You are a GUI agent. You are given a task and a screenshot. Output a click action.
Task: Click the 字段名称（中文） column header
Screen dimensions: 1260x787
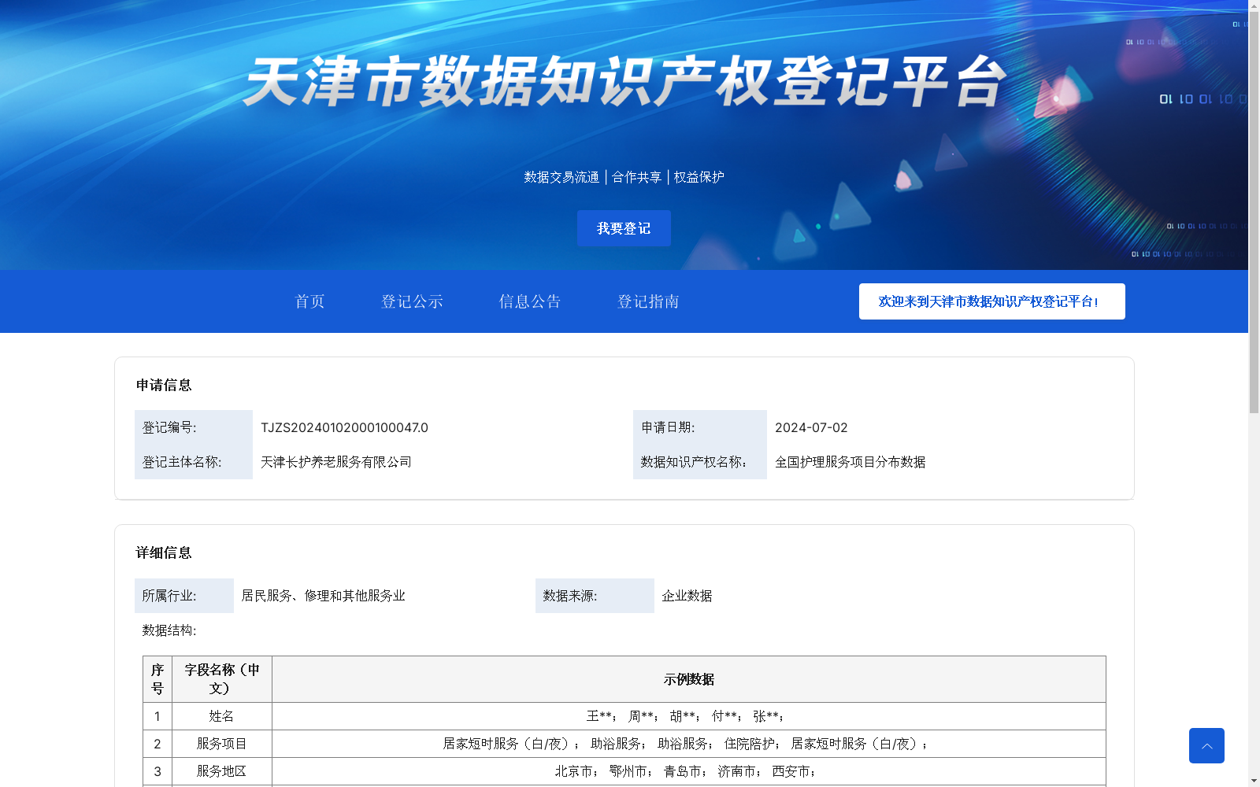pyautogui.click(x=222, y=679)
